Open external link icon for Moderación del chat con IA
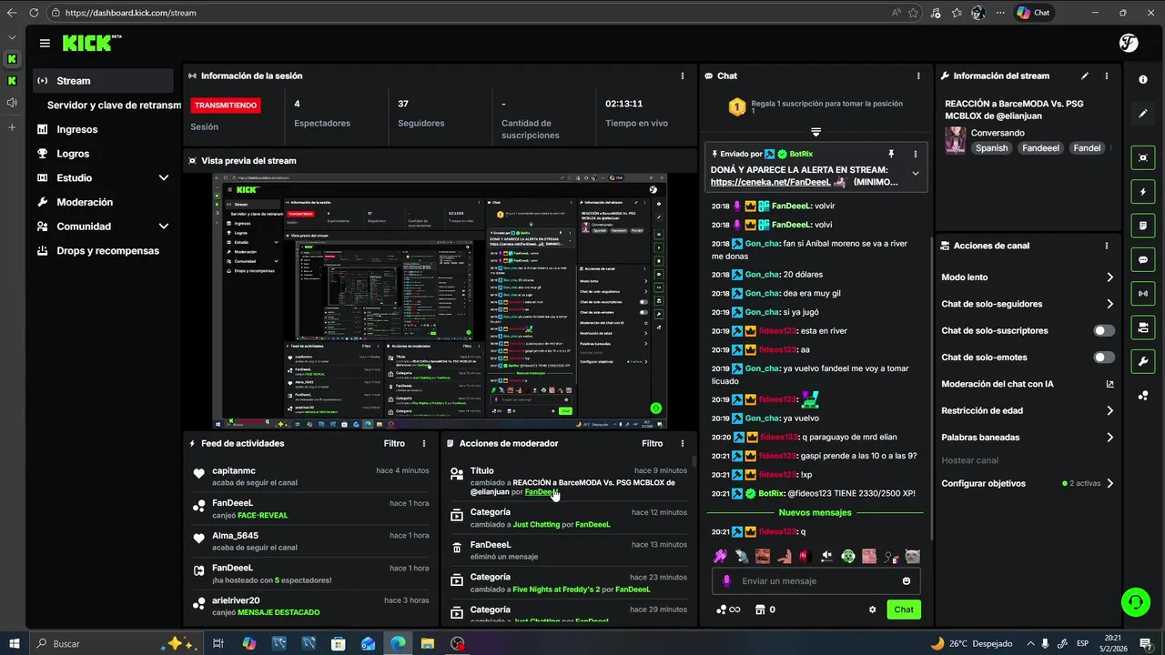The height and width of the screenshot is (655, 1165). tap(1109, 384)
